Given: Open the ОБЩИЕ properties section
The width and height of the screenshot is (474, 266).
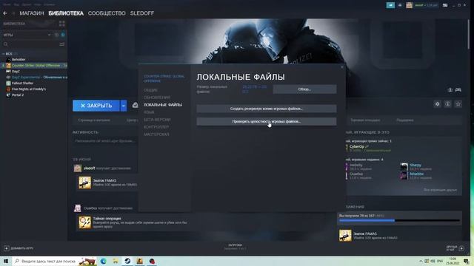Looking at the screenshot, I should coord(150,90).
